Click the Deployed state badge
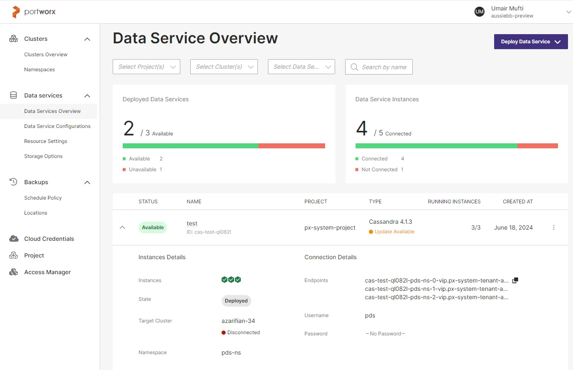Screen dimensions: 573x370 pos(236,301)
